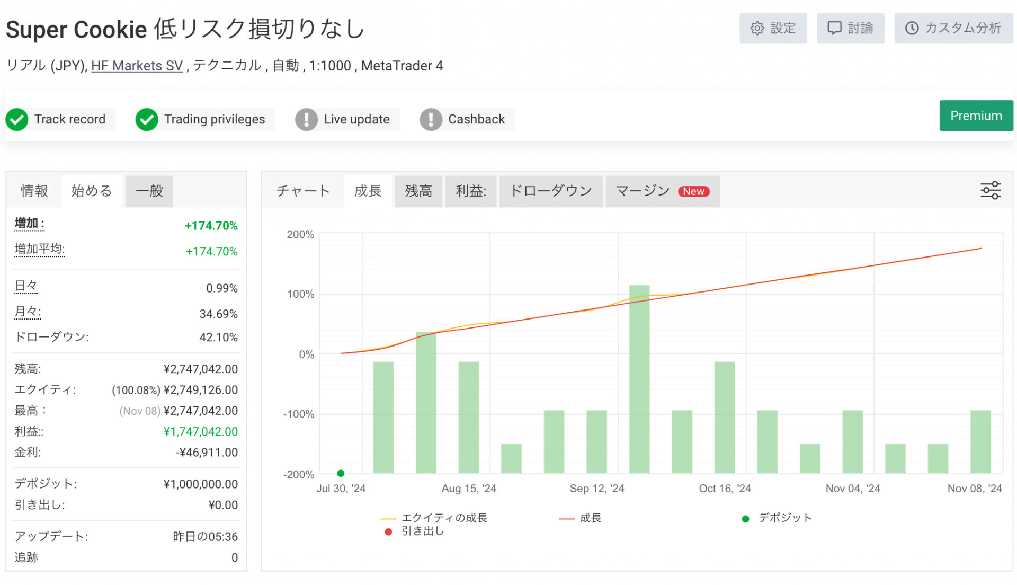Click the -¥46,911.00 interest value
Image resolution: width=1017 pixels, height=585 pixels.
(x=207, y=453)
